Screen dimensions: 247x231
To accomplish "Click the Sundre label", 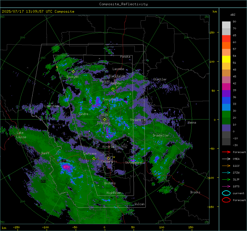I will [x=83, y=114].
